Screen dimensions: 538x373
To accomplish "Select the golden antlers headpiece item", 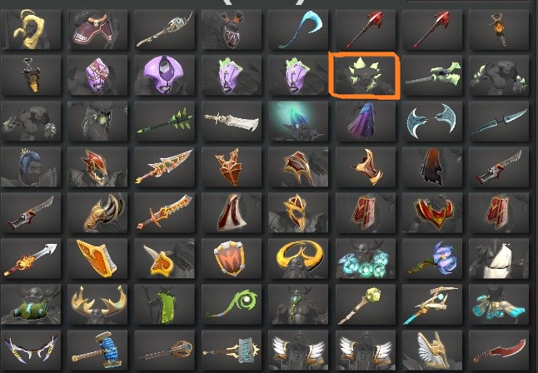I will [97, 305].
